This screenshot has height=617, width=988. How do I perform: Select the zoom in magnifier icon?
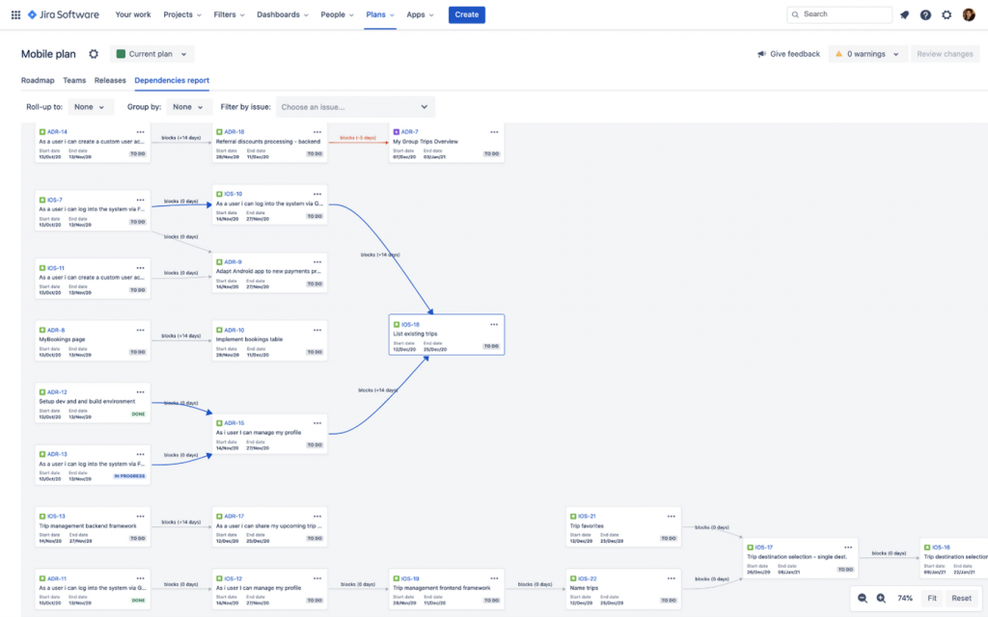(x=881, y=598)
